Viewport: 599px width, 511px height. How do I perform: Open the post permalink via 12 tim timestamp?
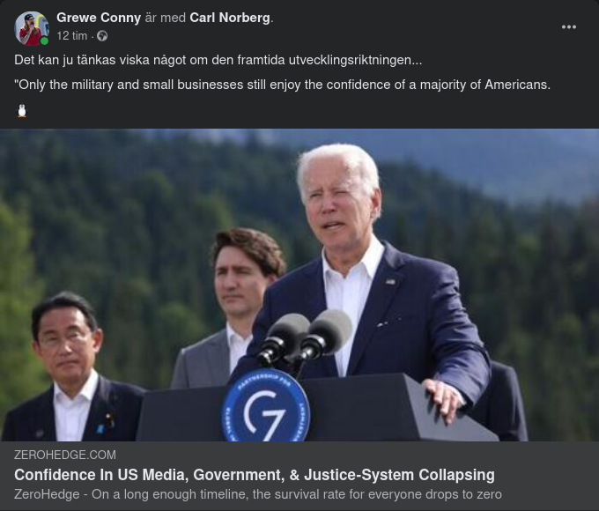pyautogui.click(x=72, y=36)
